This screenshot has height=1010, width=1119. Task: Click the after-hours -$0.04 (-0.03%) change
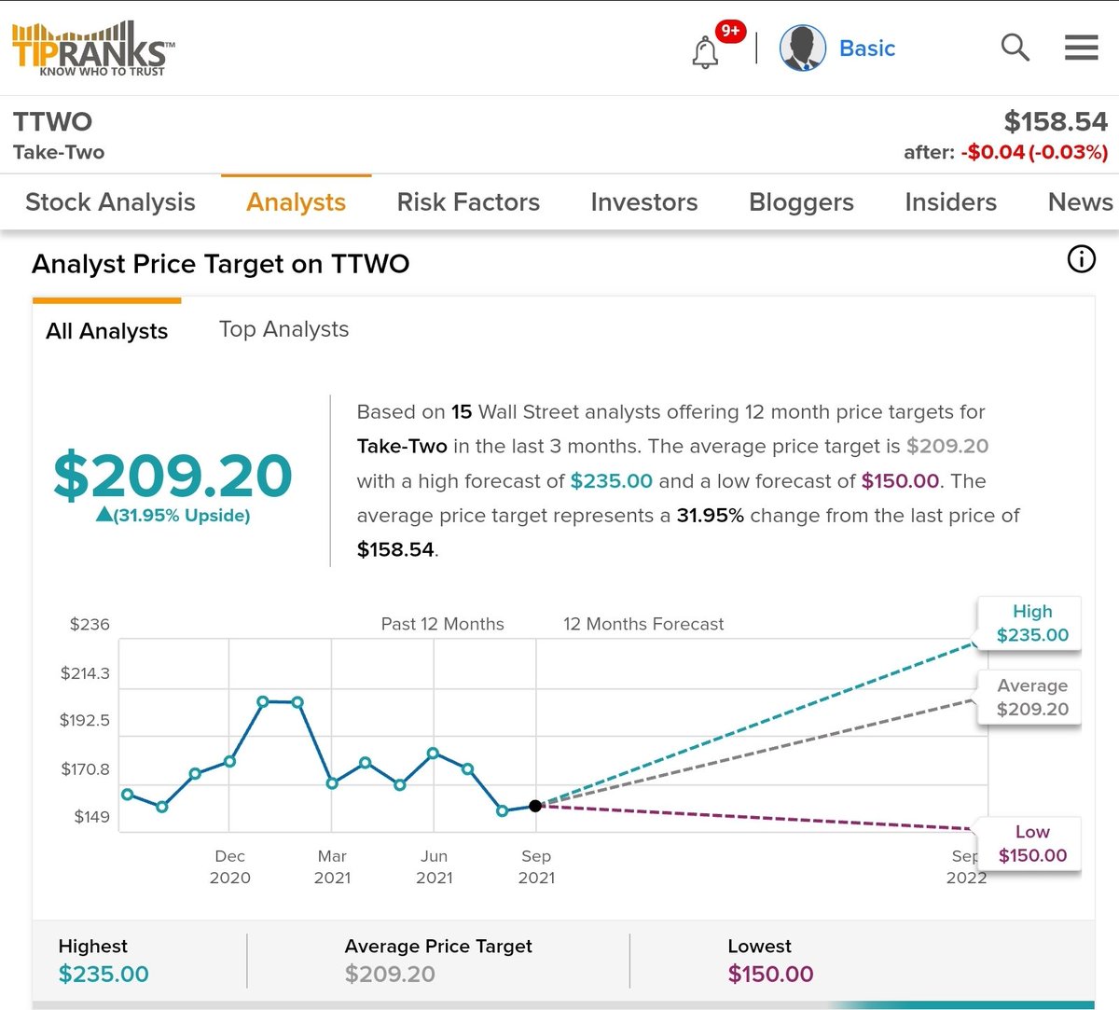1034,152
